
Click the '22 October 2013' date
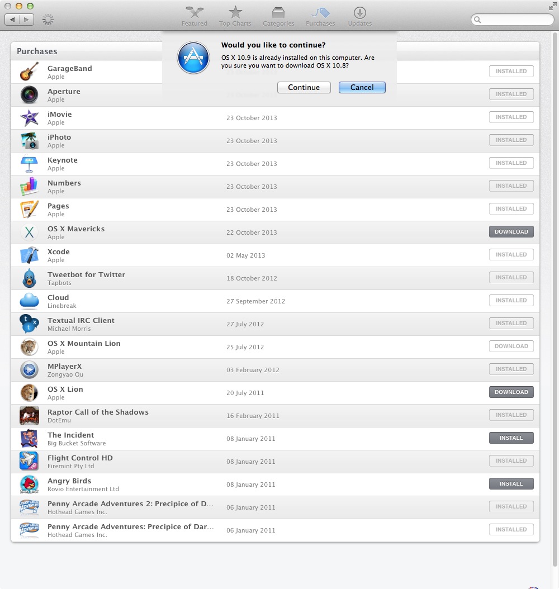click(252, 232)
